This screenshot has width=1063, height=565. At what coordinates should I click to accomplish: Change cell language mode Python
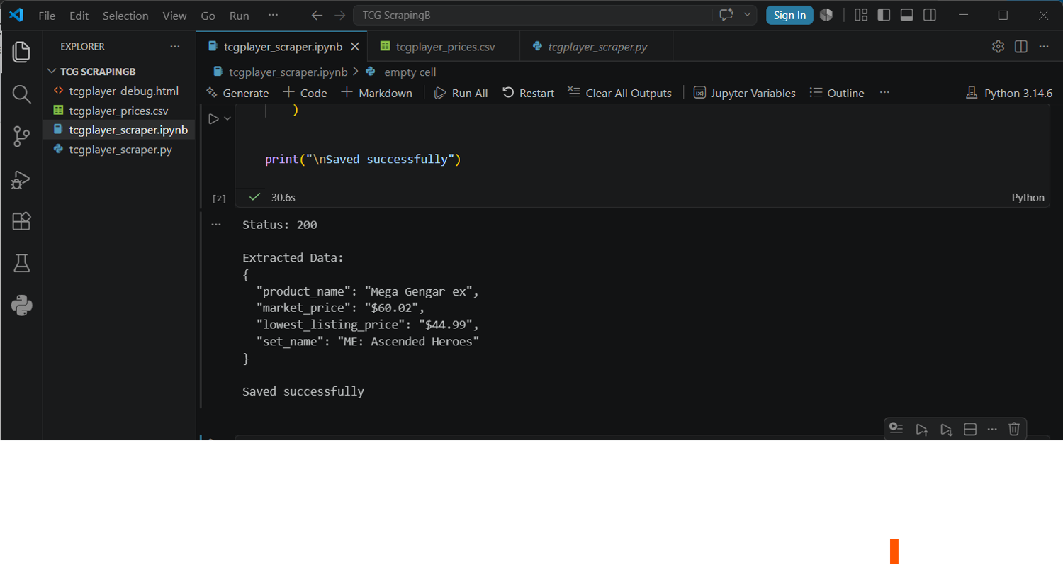point(1028,198)
